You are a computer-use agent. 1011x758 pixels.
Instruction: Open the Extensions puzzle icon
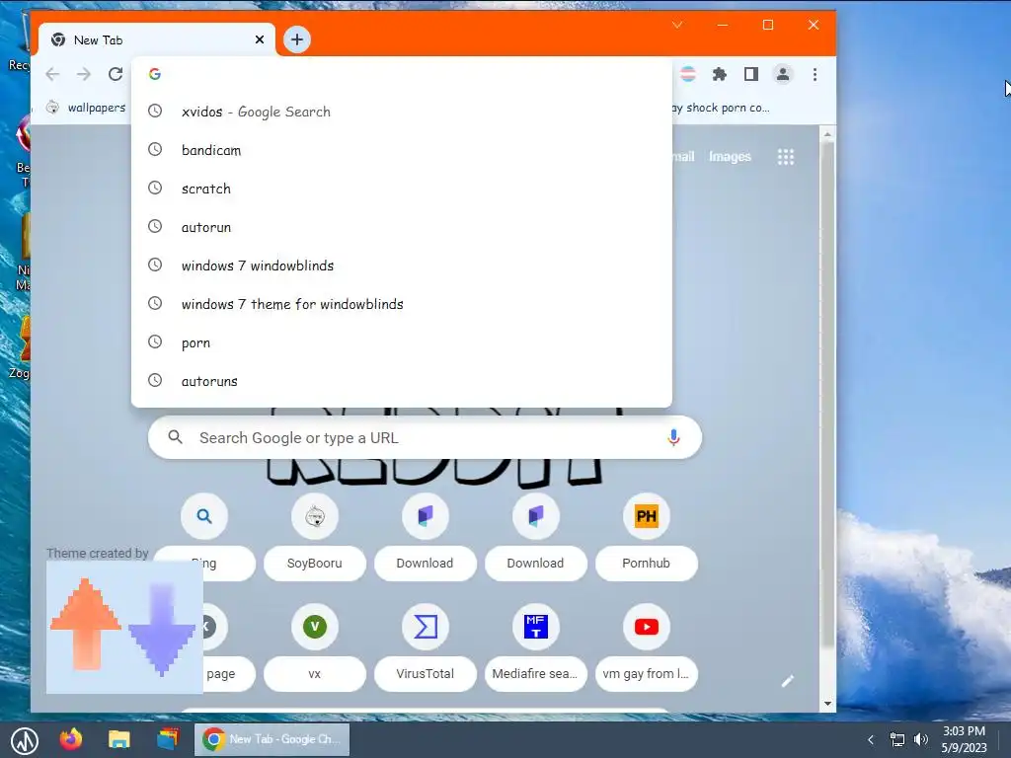pos(720,74)
